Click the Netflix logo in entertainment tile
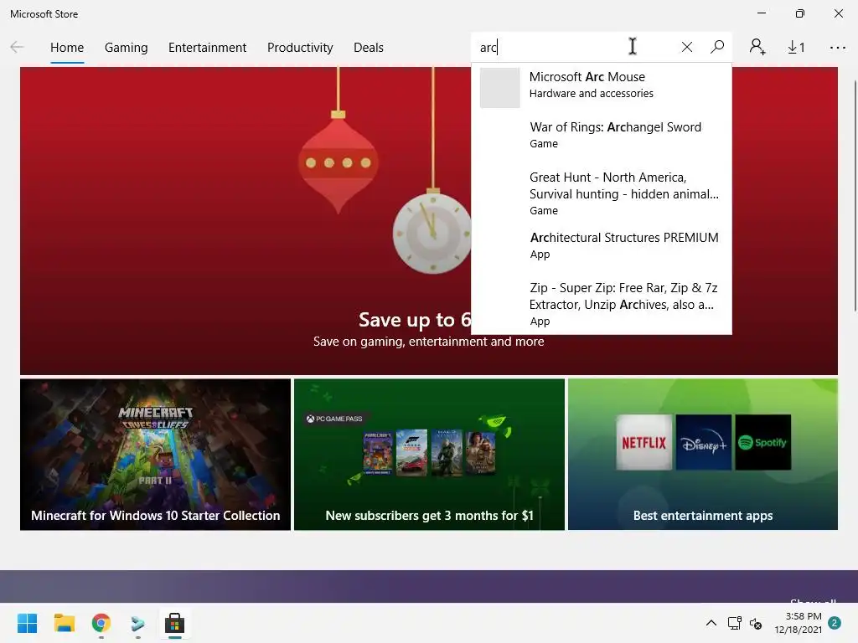Viewport: 858px width, 643px height. click(x=644, y=442)
